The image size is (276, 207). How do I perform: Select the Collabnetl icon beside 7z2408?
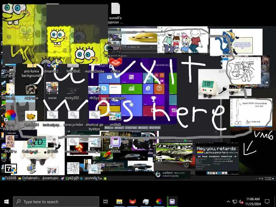[31, 171]
